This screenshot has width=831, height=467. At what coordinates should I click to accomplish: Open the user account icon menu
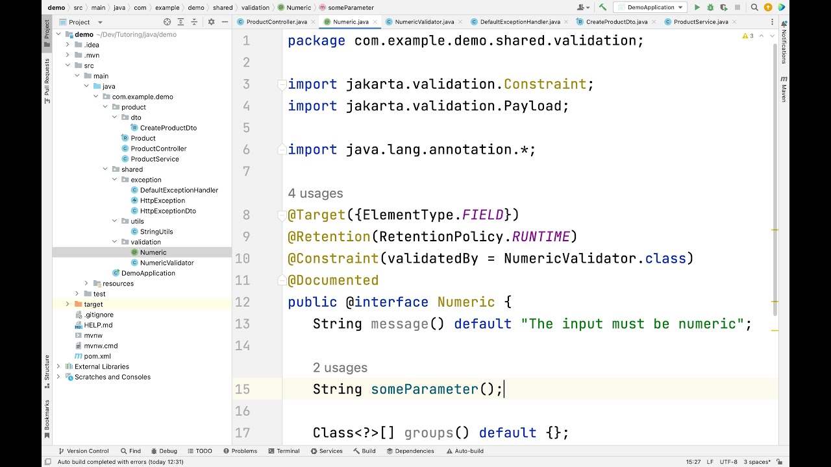pyautogui.click(x=582, y=8)
